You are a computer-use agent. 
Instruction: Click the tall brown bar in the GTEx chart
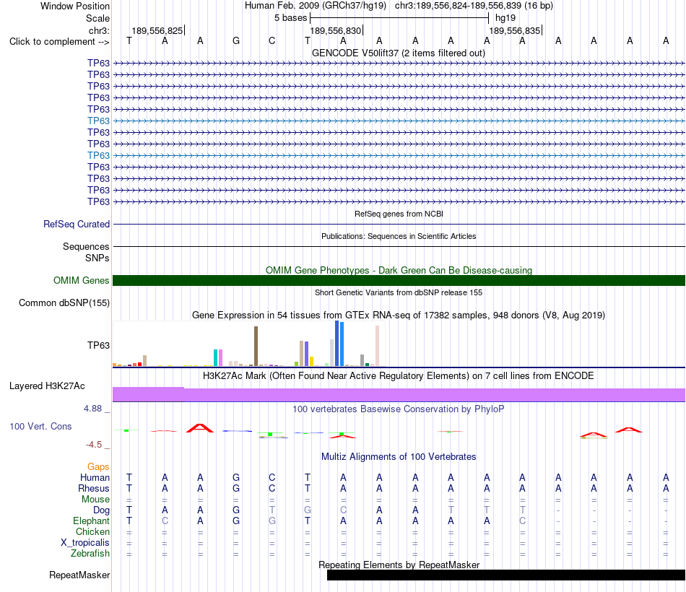click(256, 346)
